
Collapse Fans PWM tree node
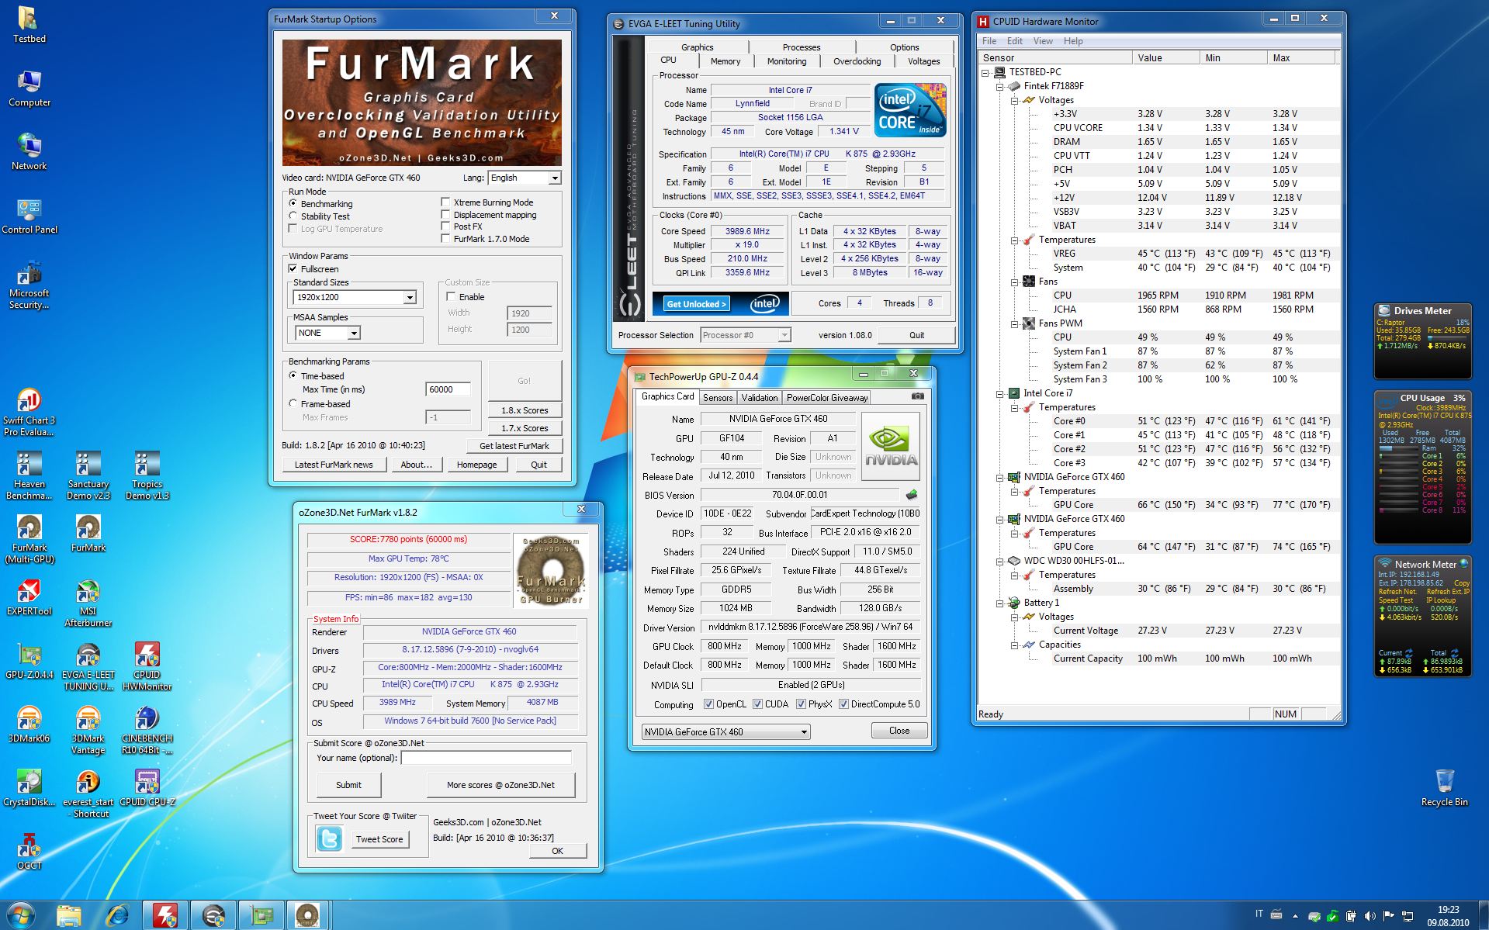click(x=1014, y=323)
